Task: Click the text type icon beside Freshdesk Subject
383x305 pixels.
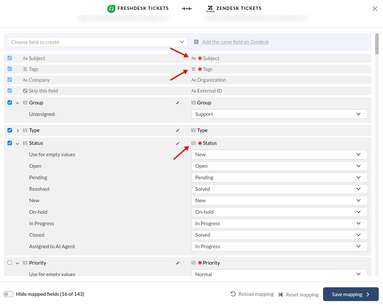Action: (x=25, y=58)
